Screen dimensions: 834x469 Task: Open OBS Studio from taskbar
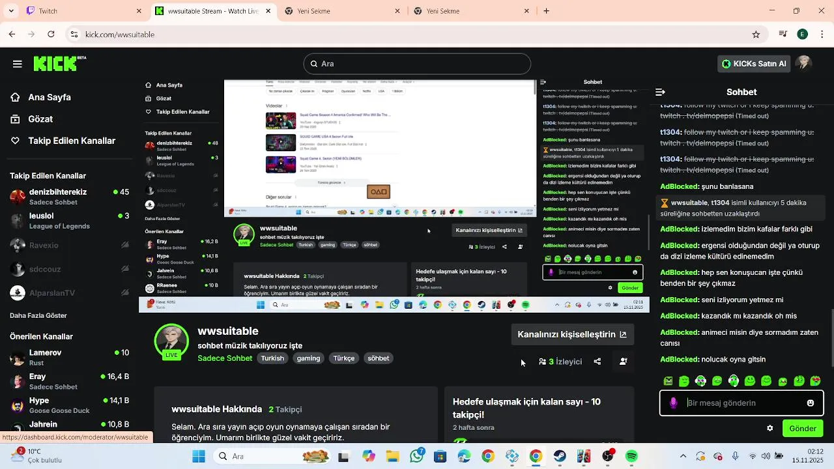click(607, 456)
